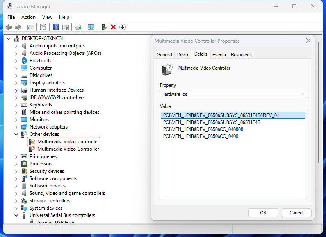
Task: Expand the Network adapters node
Action: pos(16,127)
